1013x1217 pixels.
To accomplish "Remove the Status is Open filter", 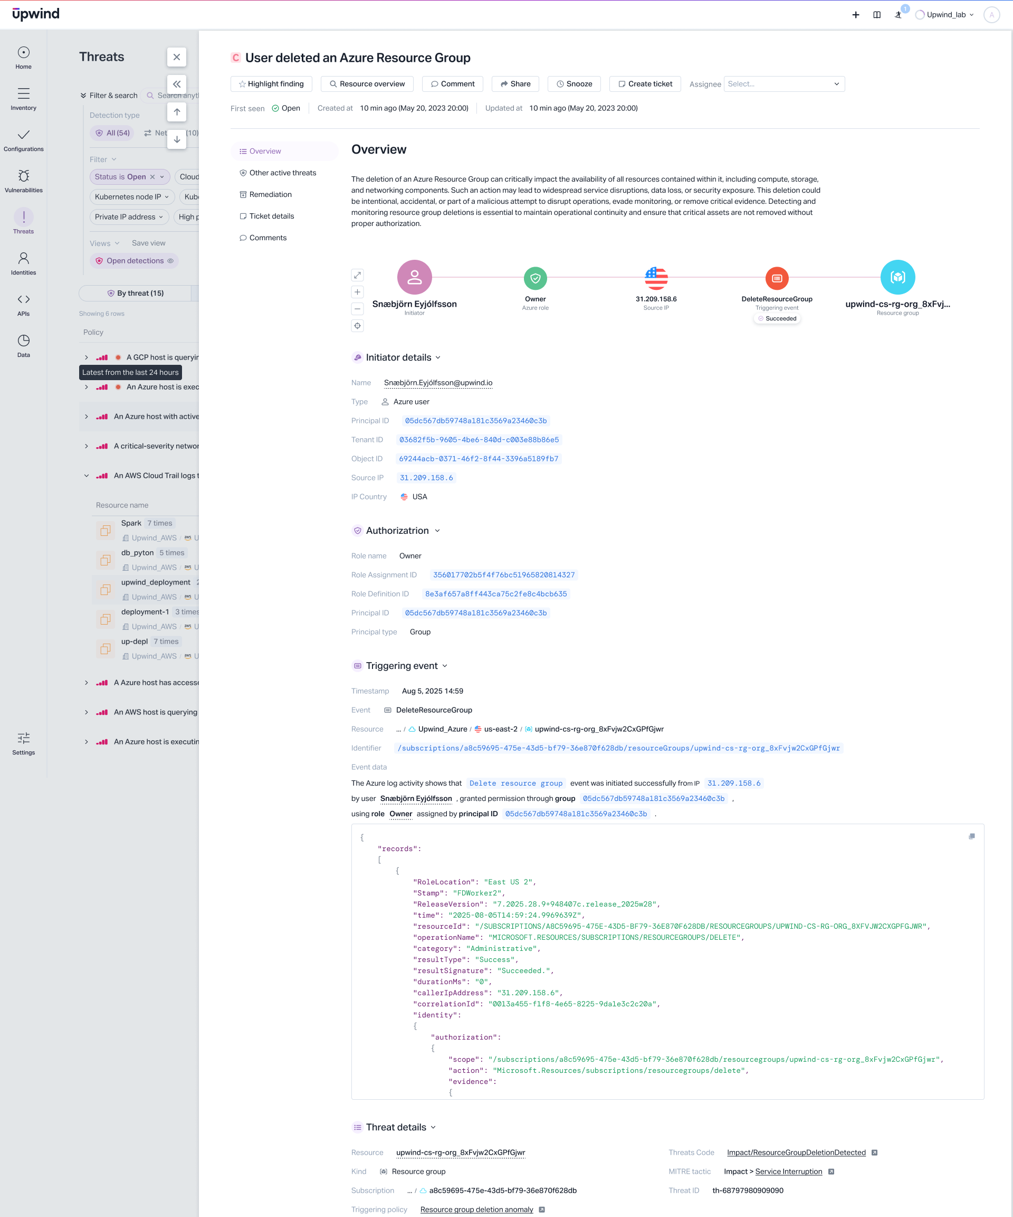I will (x=152, y=177).
